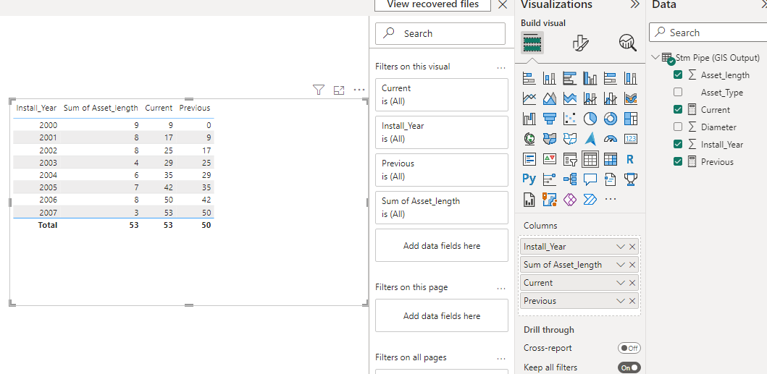The width and height of the screenshot is (767, 374).
Task: Uncheck the Asset_length field
Action: (678, 75)
